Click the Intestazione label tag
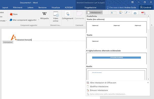This screenshot has height=99, width=154. (x=8, y=42)
